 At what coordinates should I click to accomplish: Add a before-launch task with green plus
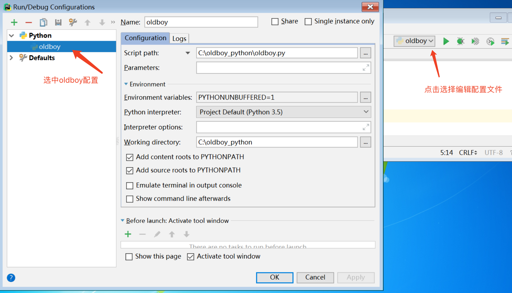pos(128,234)
